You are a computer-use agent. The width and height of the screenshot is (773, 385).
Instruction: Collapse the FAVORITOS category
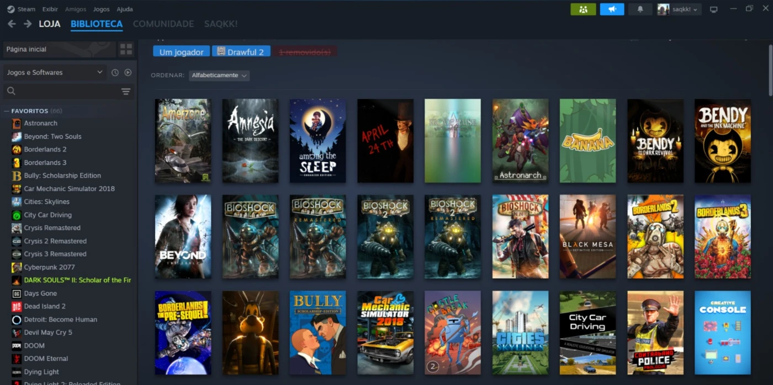(x=7, y=111)
